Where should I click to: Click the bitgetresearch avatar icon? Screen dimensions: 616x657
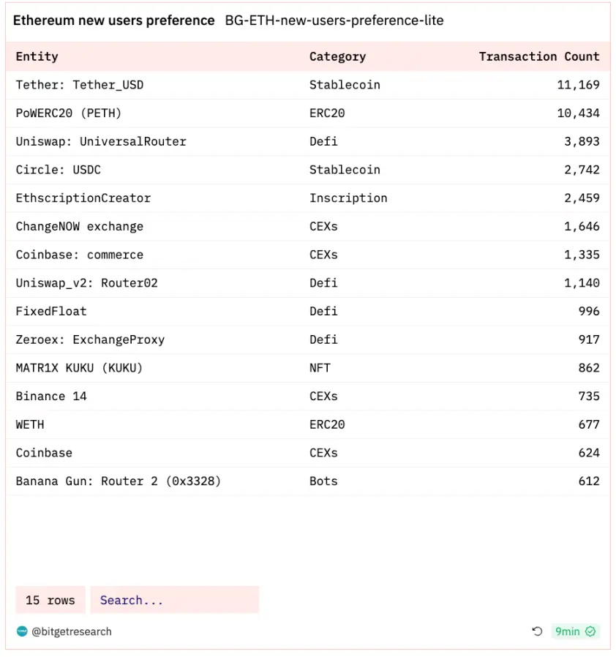tap(22, 631)
